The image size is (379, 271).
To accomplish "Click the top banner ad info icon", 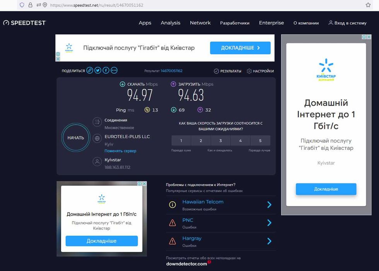I will [x=58, y=54].
